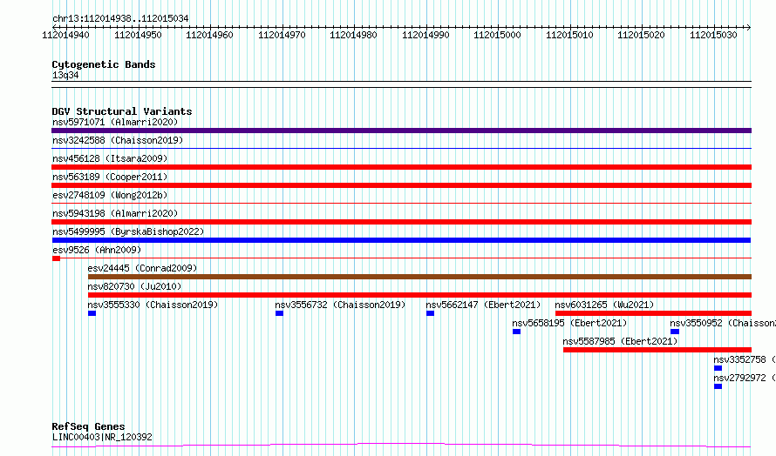Click the LINC00403|NR_120392 gene label

102,437
